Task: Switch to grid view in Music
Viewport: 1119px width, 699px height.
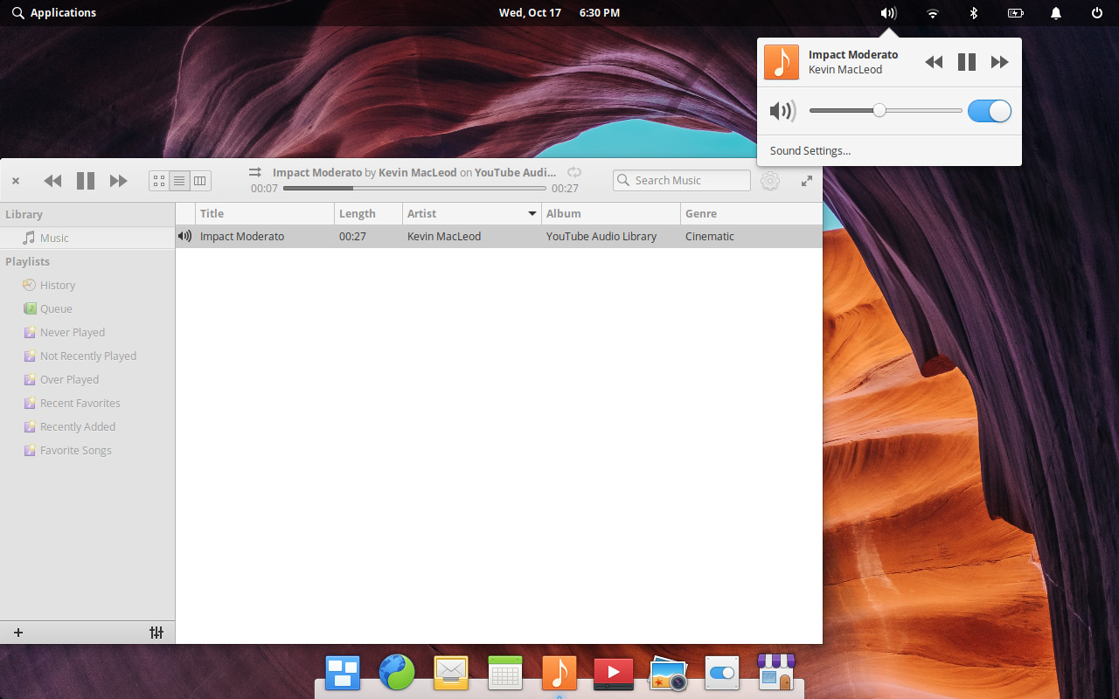Action: (x=159, y=180)
